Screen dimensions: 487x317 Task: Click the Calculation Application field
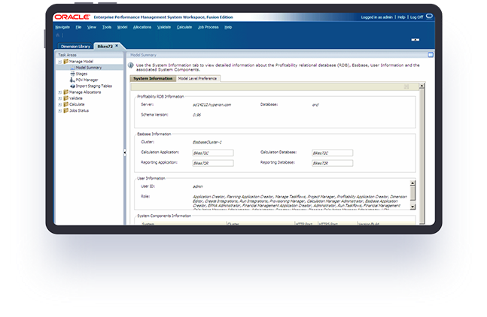213,153
